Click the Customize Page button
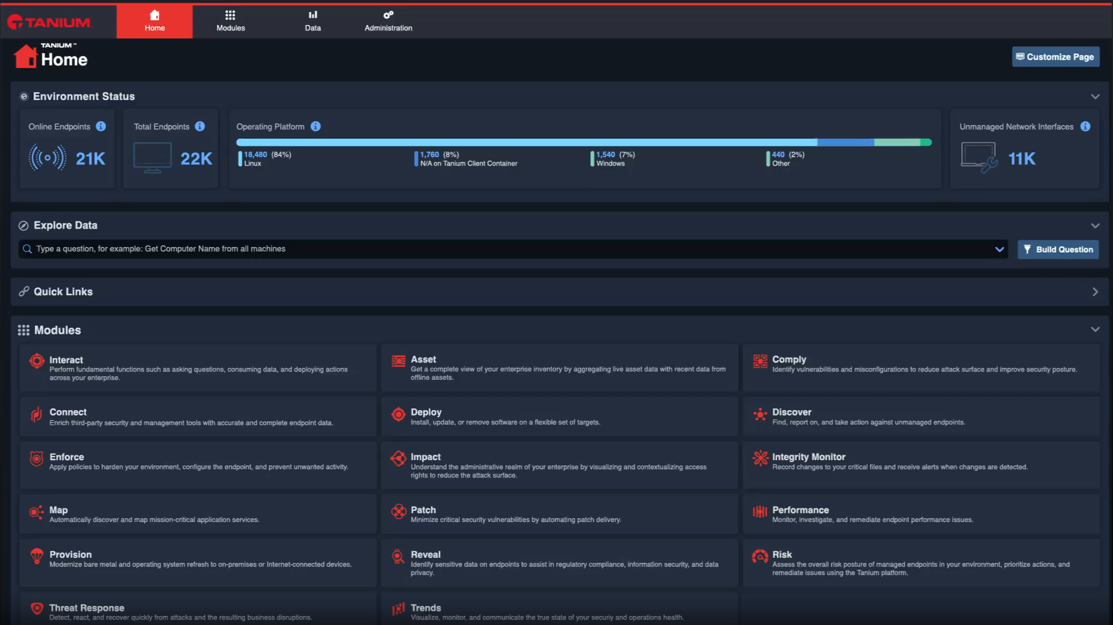The width and height of the screenshot is (1113, 625). coord(1055,57)
